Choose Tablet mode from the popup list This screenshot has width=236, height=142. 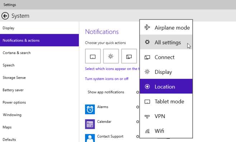coord(166,101)
